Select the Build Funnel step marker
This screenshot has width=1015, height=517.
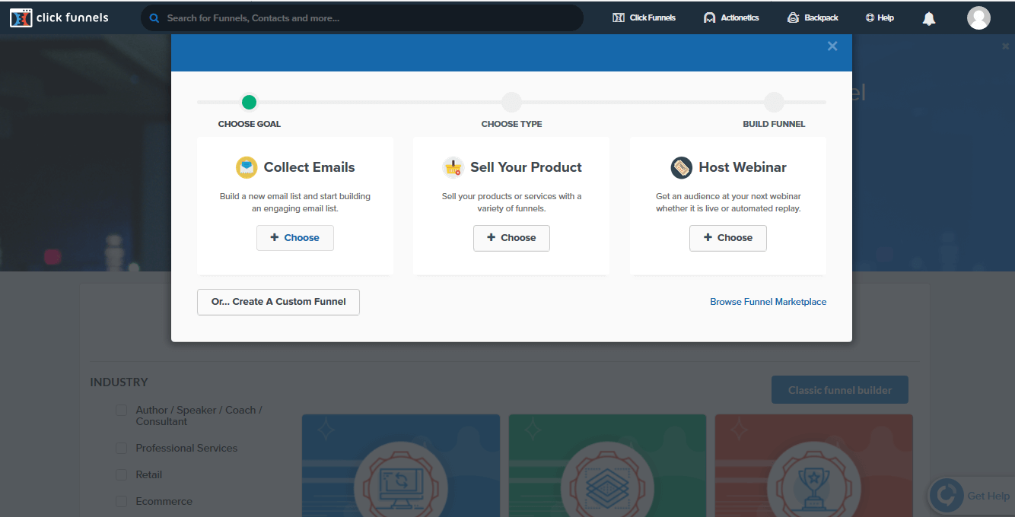(774, 102)
